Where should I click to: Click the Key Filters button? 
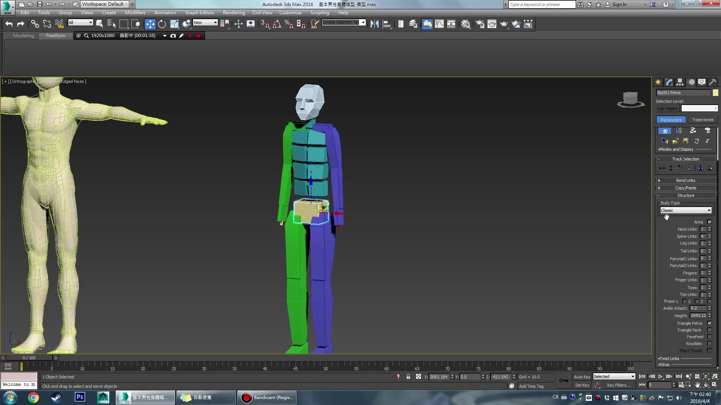coord(618,385)
